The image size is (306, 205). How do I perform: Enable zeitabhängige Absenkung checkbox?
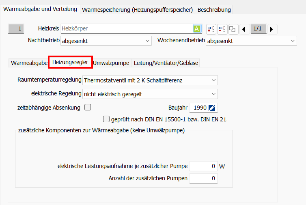click(87, 108)
